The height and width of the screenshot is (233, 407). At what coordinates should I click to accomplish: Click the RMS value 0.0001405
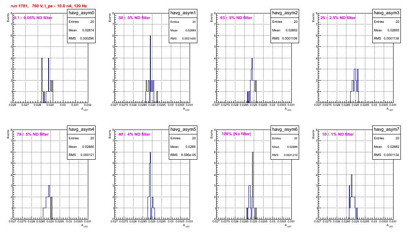point(189,39)
